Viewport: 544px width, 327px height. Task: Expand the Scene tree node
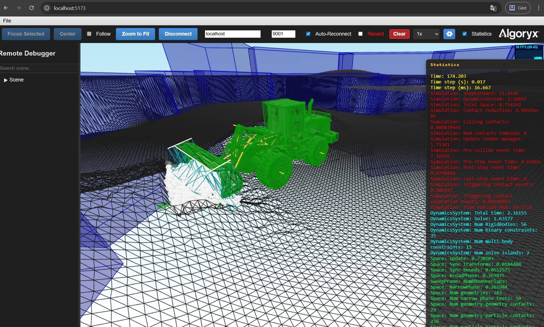[6, 80]
